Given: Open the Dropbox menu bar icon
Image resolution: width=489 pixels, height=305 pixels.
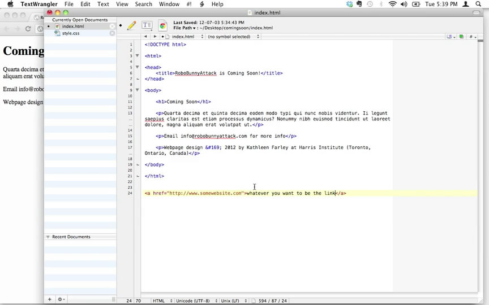Looking at the screenshot, I should (x=350, y=4).
